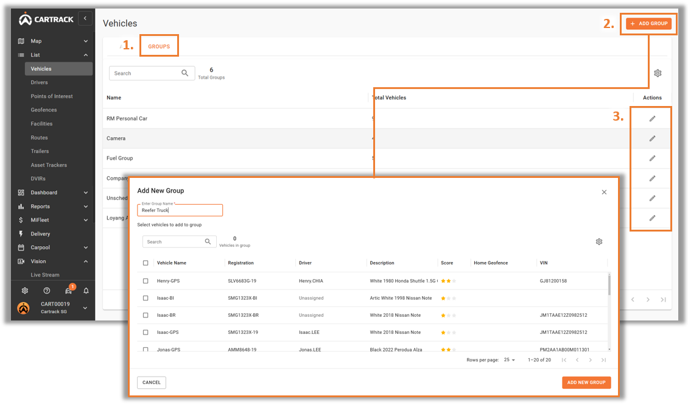Open the Rows per page dropdown
The image size is (688, 407).
510,360
